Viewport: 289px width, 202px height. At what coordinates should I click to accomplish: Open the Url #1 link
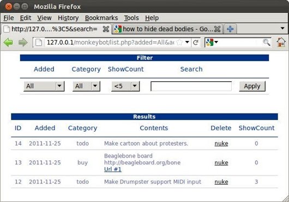(x=113, y=169)
